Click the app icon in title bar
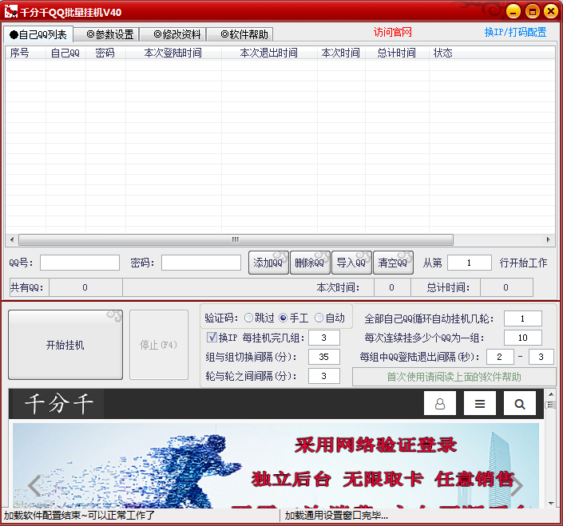The width and height of the screenshot is (563, 526). [x=10, y=11]
